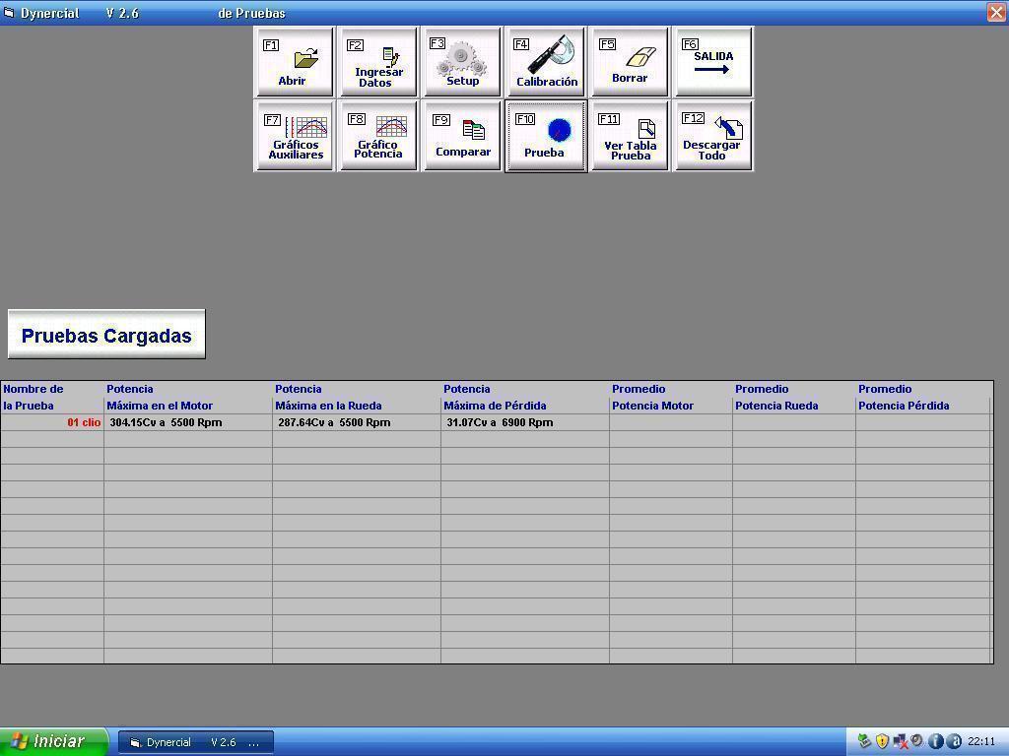Click the Ingresar Datos icon button
This screenshot has height=756, width=1009.
378,62
